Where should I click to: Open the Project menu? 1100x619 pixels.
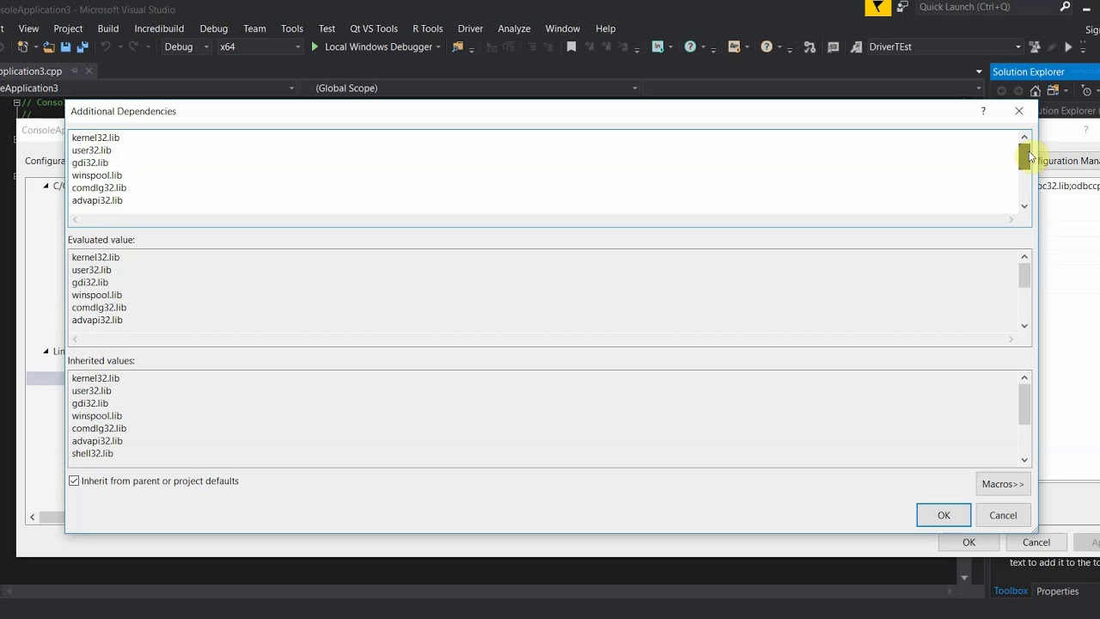(68, 28)
